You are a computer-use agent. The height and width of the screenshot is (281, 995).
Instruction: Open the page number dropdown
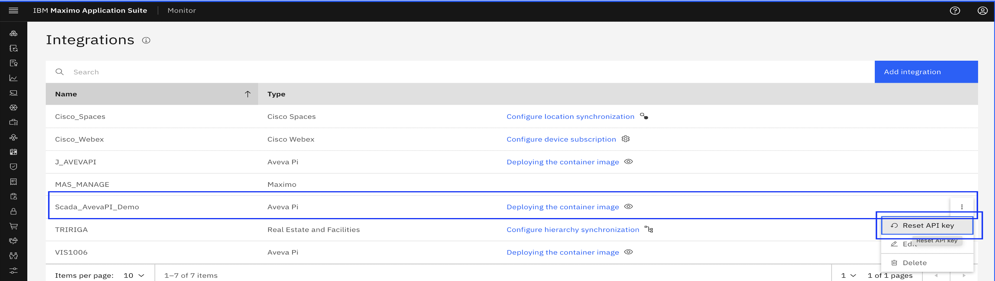(849, 275)
